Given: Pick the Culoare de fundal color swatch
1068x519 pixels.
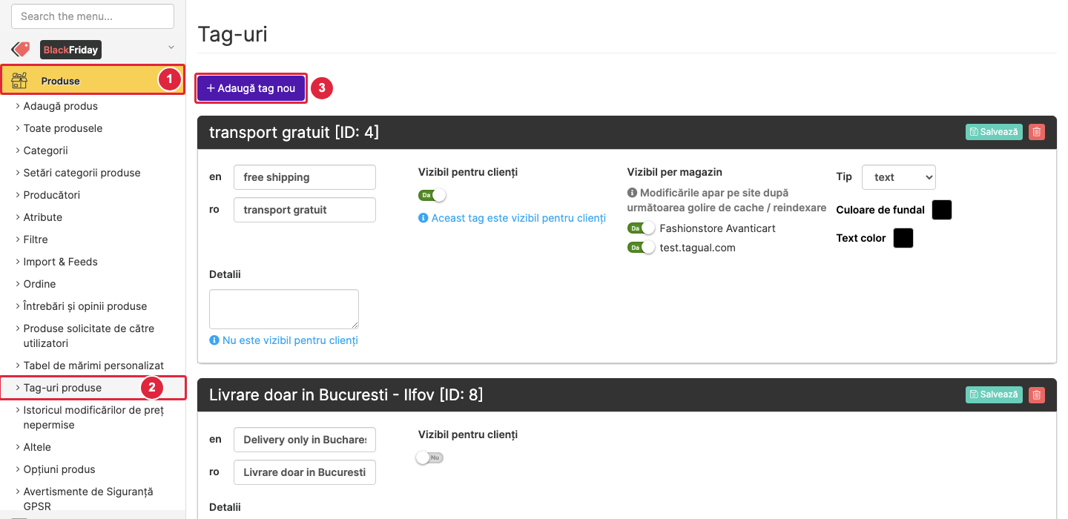Looking at the screenshot, I should [942, 210].
